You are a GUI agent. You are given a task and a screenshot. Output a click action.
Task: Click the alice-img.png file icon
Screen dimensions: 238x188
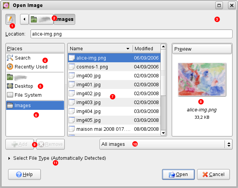point(72,58)
